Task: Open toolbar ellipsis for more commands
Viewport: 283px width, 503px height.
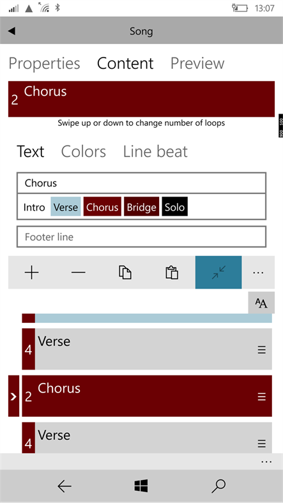Action: point(258,273)
